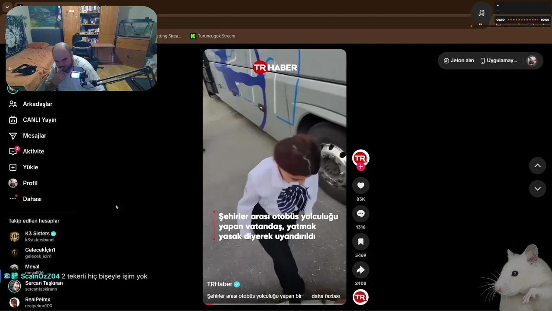The height and width of the screenshot is (311, 552).
Task: Go to the previous video with the up chevron
Action: (537, 165)
